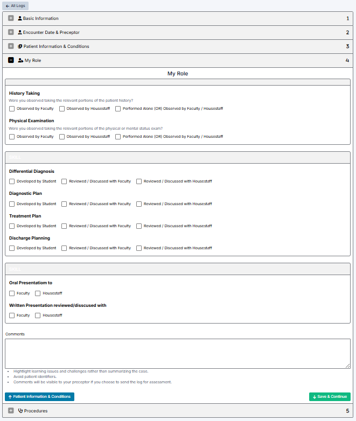356x421 pixels.
Task: Check History Taking Observed by Faculty
Action: [12, 108]
